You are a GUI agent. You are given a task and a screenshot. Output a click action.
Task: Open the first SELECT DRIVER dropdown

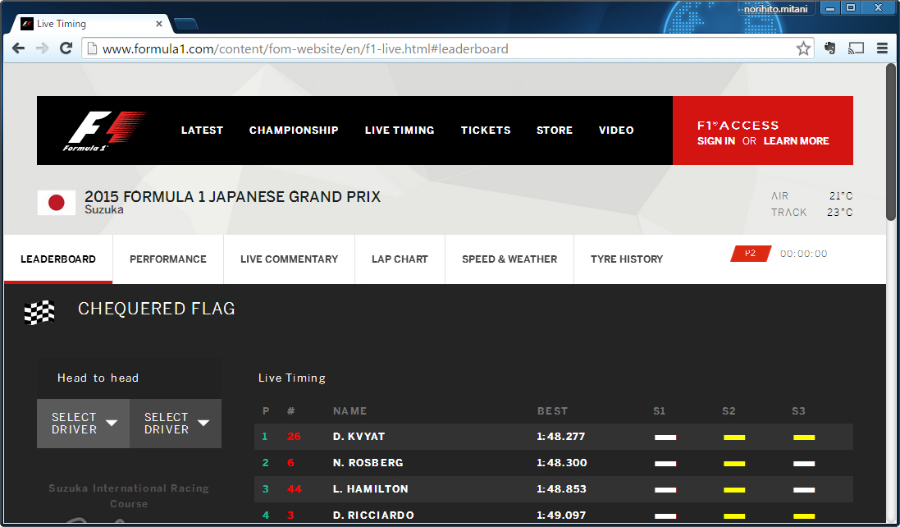(x=83, y=423)
